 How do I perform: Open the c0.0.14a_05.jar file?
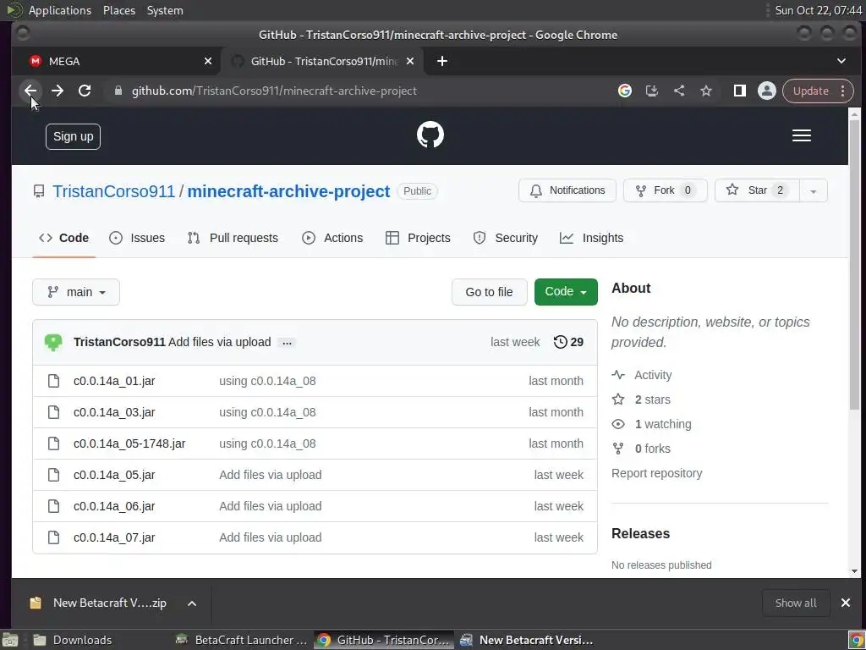click(114, 475)
